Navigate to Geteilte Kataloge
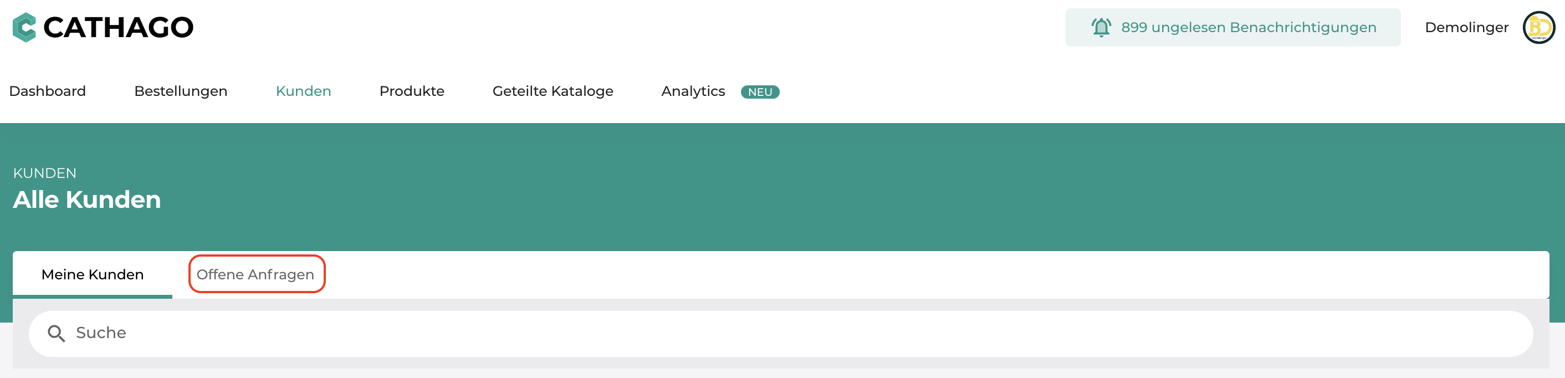This screenshot has height=378, width=1565. pyautogui.click(x=553, y=91)
